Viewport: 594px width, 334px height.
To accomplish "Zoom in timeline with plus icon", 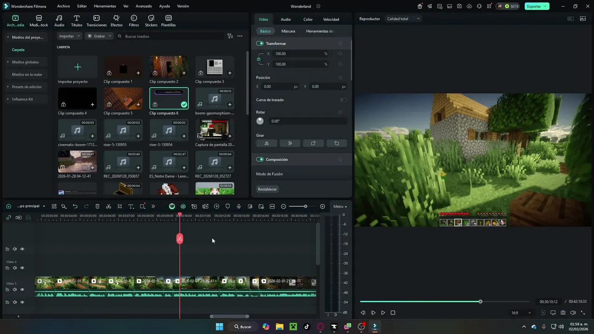I will (323, 206).
